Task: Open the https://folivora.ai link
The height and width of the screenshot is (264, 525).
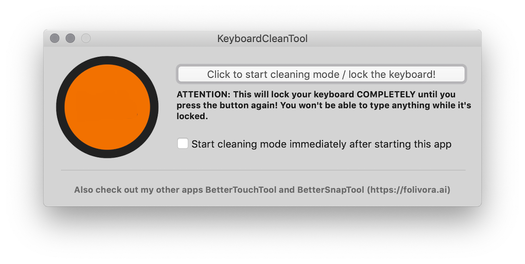Action: point(409,190)
